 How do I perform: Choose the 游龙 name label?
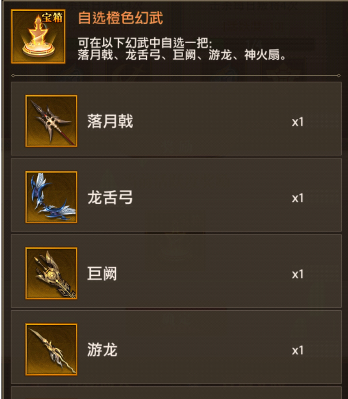(x=102, y=349)
